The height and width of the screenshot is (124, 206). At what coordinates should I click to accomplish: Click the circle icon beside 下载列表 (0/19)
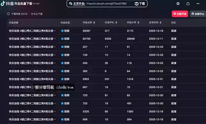[8, 14]
